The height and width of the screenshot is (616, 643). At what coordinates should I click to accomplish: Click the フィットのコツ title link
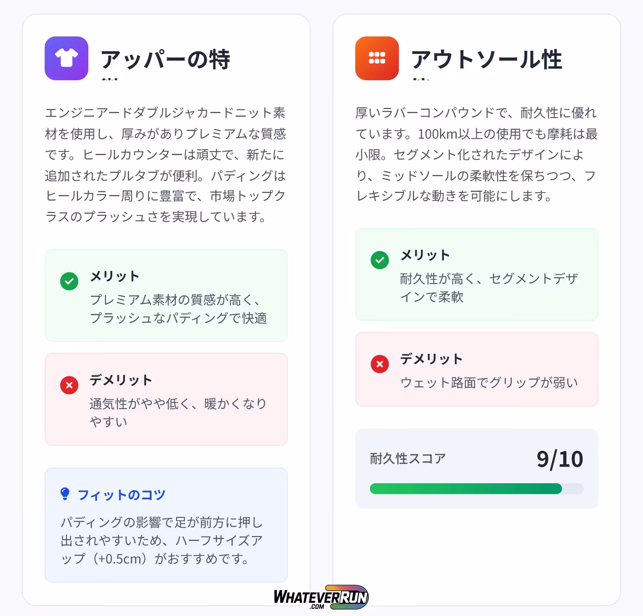pos(121,495)
